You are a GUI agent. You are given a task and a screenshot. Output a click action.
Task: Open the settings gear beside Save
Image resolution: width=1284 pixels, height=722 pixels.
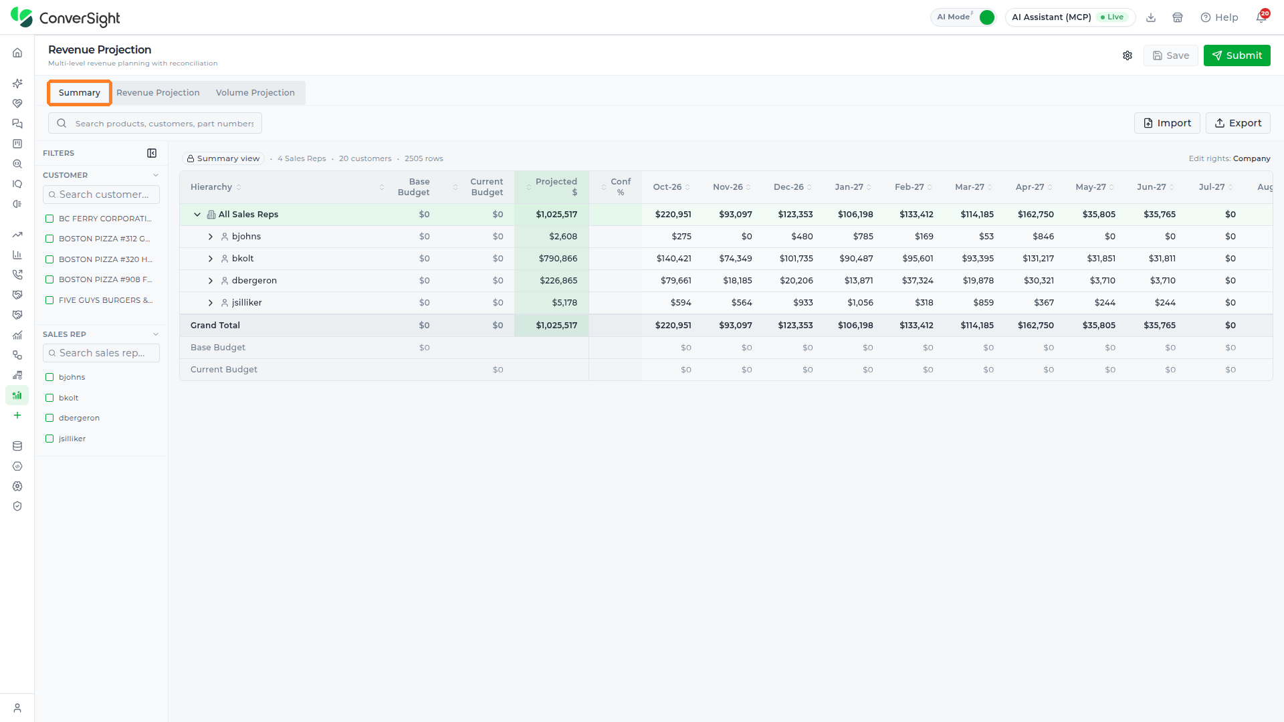point(1128,55)
